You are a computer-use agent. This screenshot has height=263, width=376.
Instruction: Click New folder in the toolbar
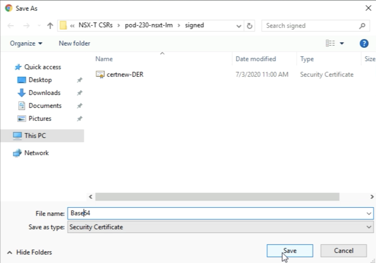pos(74,44)
